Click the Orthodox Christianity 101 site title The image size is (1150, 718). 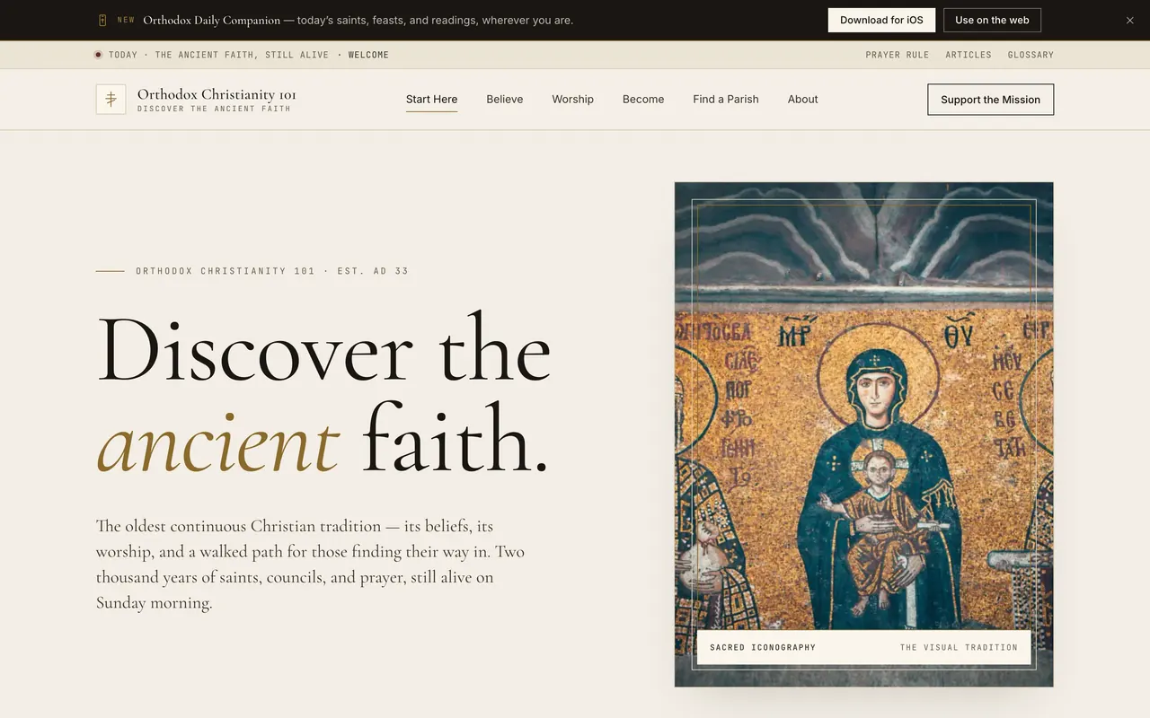coord(217,94)
